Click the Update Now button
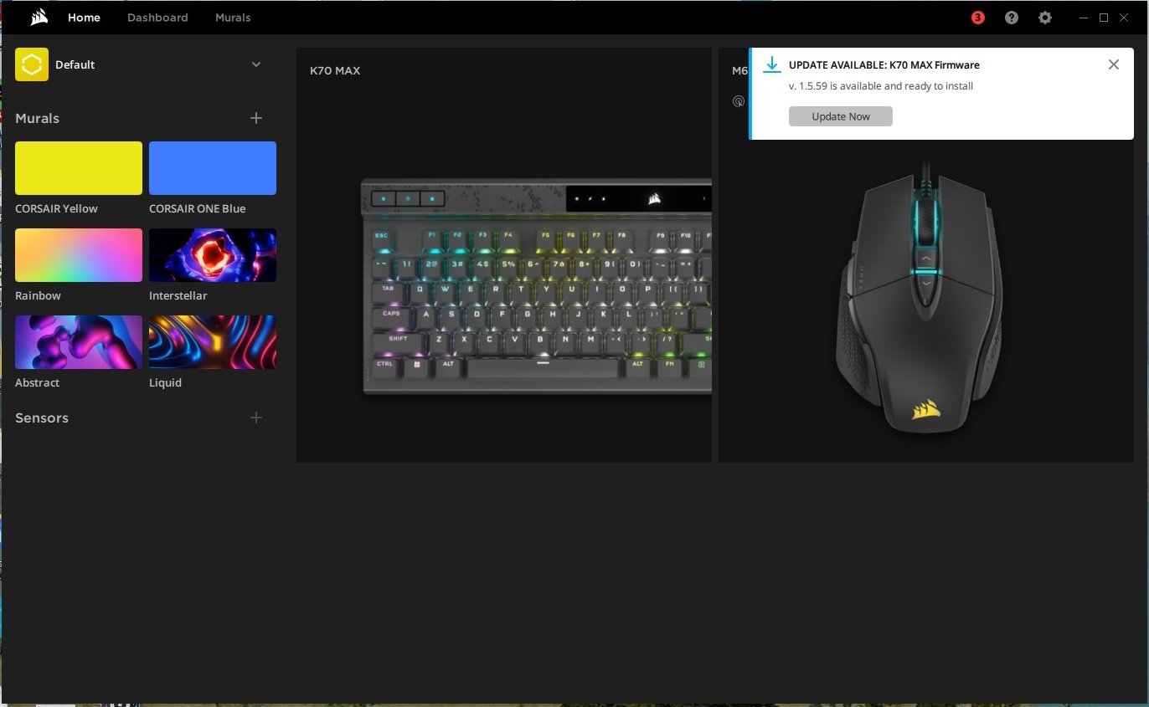The image size is (1149, 707). click(x=841, y=116)
